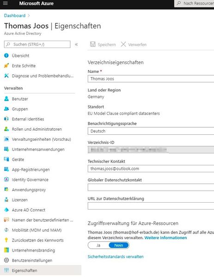Open Zurücksetzen des Kennworts sidebar entry
Screen dimensions: 214x277
coord(38,240)
